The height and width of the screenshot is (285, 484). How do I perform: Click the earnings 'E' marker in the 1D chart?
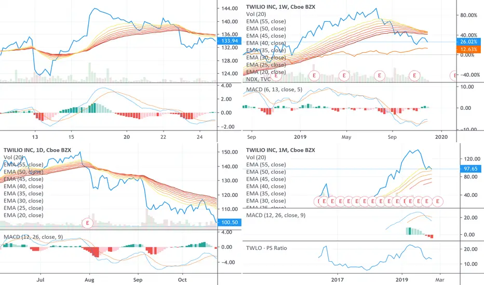[88, 223]
